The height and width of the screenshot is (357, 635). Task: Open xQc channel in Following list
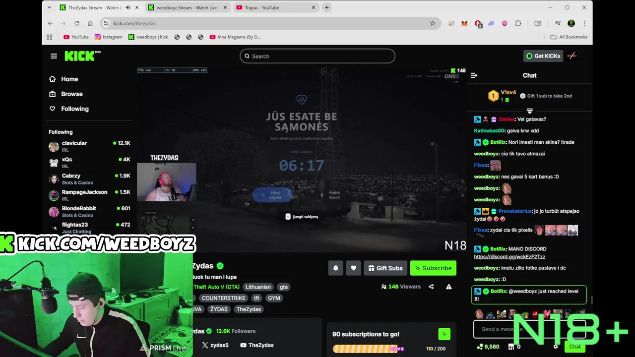[x=89, y=163]
